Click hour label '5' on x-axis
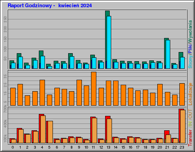 (x=49, y=147)
